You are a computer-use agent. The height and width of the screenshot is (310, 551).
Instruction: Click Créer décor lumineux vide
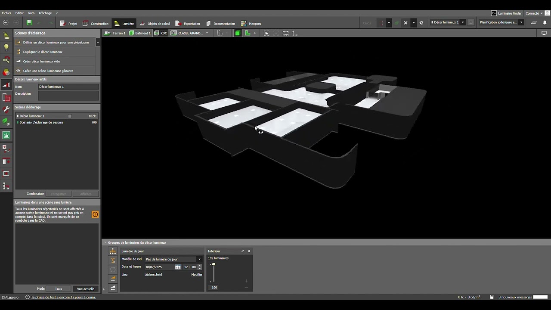(55, 61)
